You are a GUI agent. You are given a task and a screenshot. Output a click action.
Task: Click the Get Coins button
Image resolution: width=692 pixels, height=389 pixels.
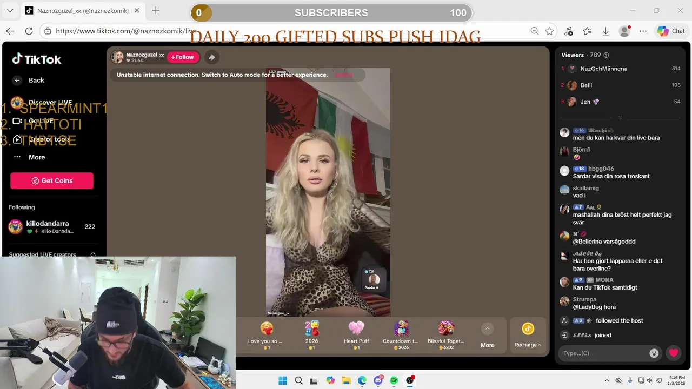click(x=52, y=180)
